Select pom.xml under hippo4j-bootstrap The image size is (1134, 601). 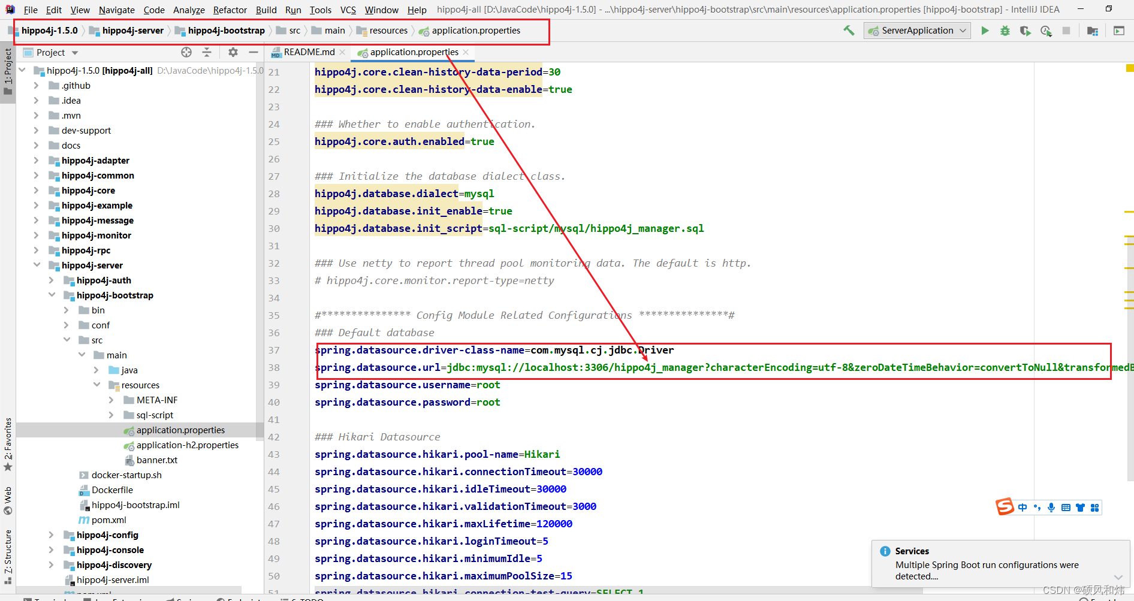(x=108, y=520)
